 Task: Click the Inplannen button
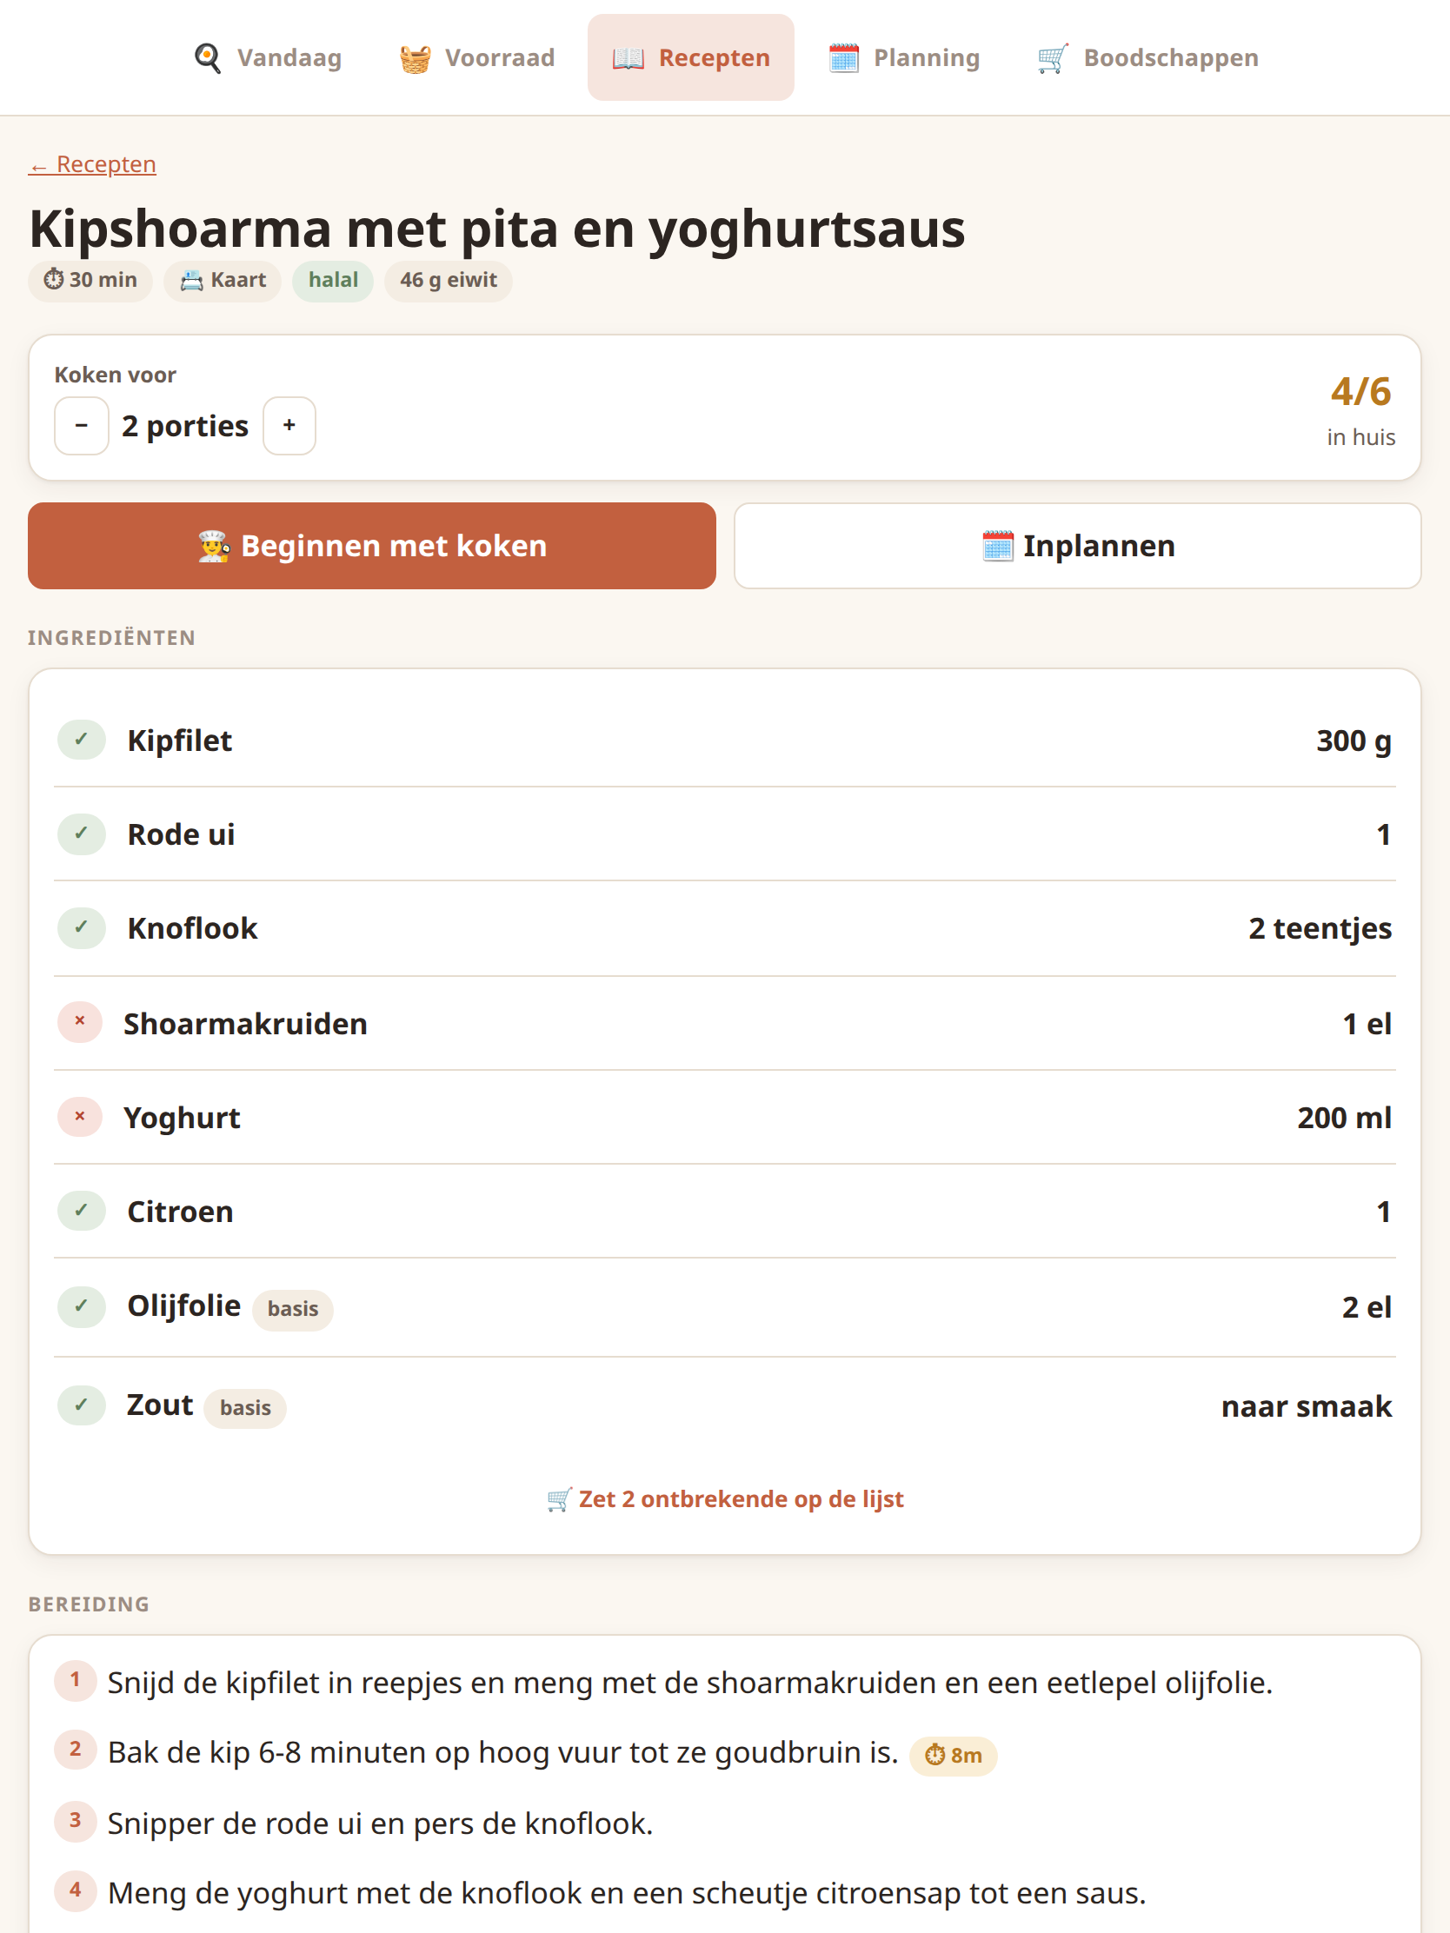pos(1078,545)
